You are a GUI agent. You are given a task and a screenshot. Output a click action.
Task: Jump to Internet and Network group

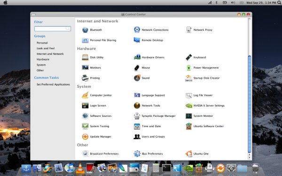pos(50,54)
